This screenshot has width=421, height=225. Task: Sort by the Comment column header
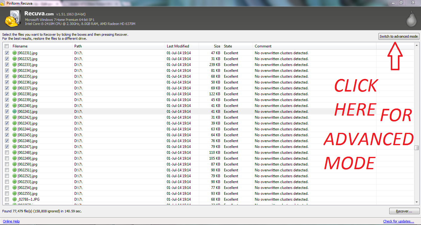[x=315, y=46]
